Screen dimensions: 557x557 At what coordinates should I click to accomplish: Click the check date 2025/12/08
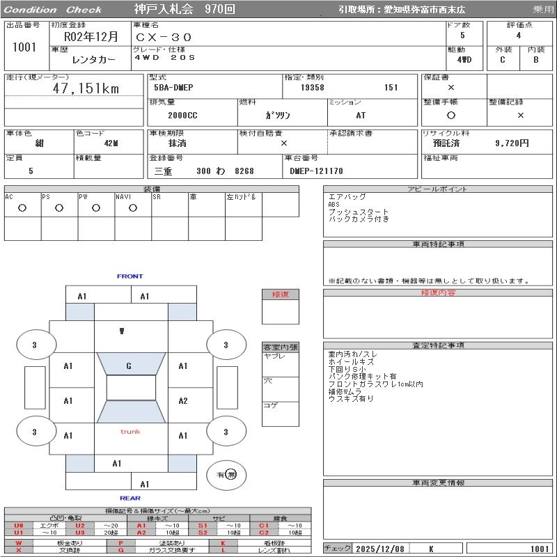(379, 549)
